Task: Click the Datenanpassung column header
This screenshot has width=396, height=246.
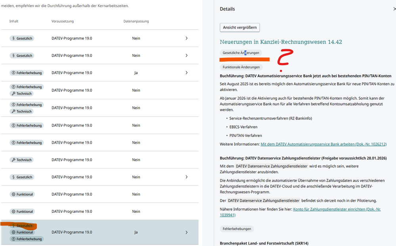Action: [x=136, y=21]
